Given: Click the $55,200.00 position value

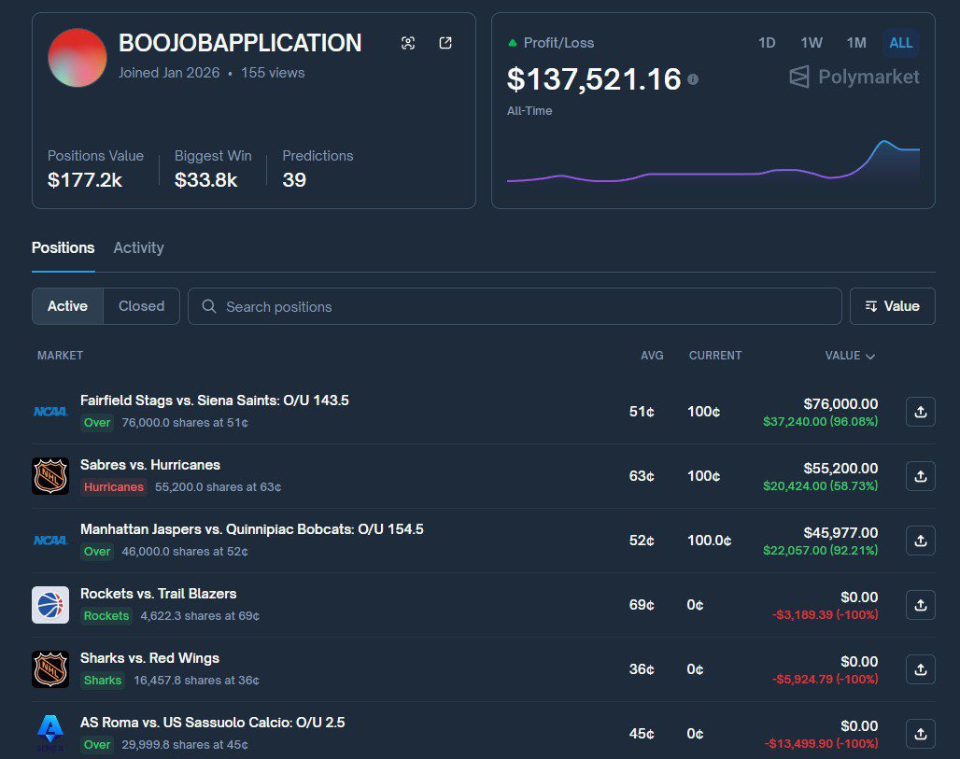Looking at the screenshot, I should coord(840,469).
